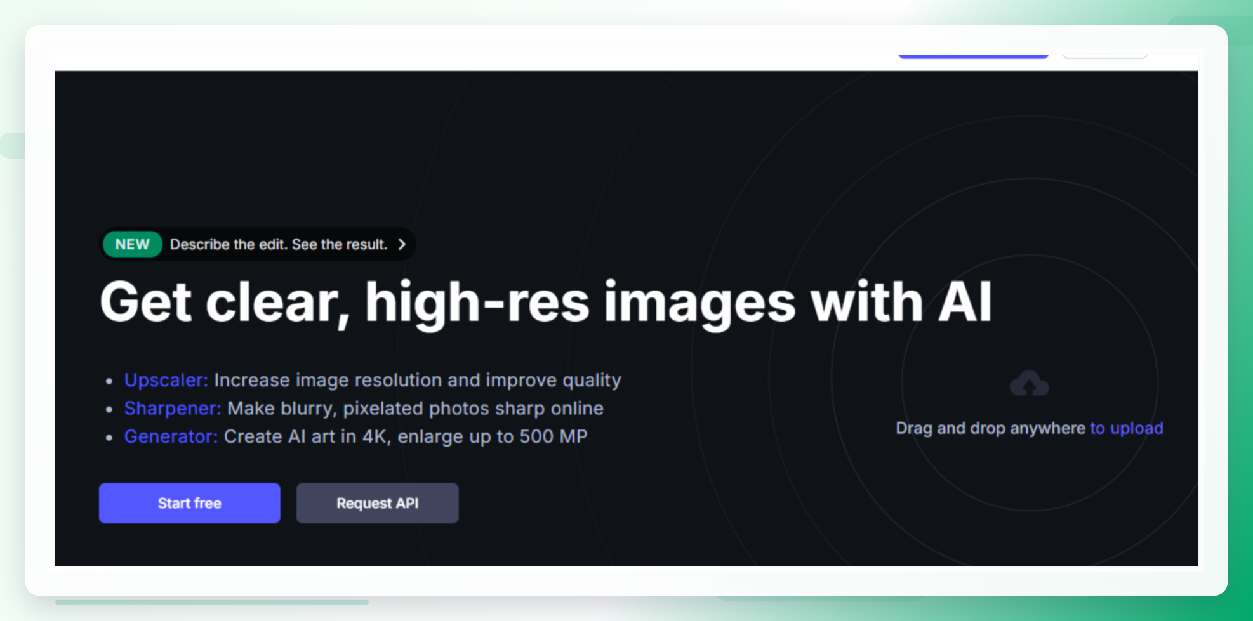Open the Request API button
Viewport: 1253px width, 621px height.
click(377, 503)
